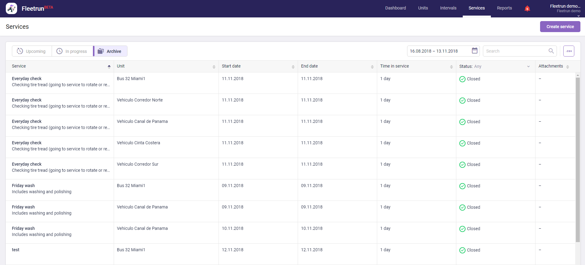This screenshot has width=585, height=265.
Task: Sort by the Service column arrow
Action: click(x=109, y=67)
